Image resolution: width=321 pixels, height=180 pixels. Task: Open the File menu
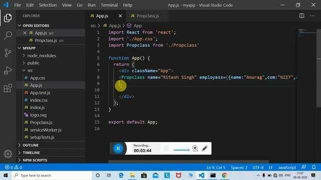[18, 5]
